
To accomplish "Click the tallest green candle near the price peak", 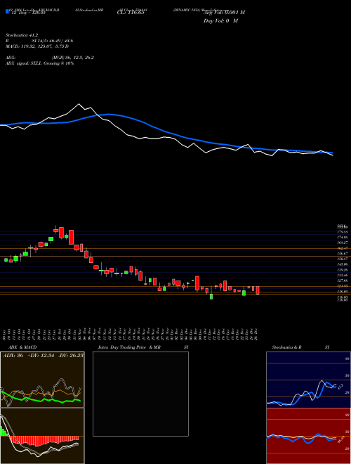I will (51, 239).
